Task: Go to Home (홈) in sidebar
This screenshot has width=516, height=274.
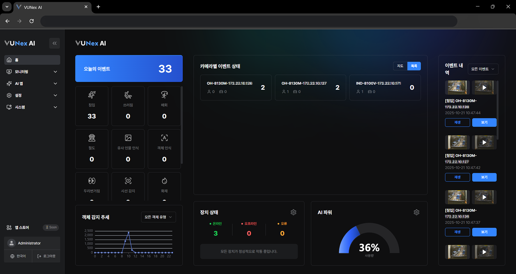Action: click(x=32, y=60)
